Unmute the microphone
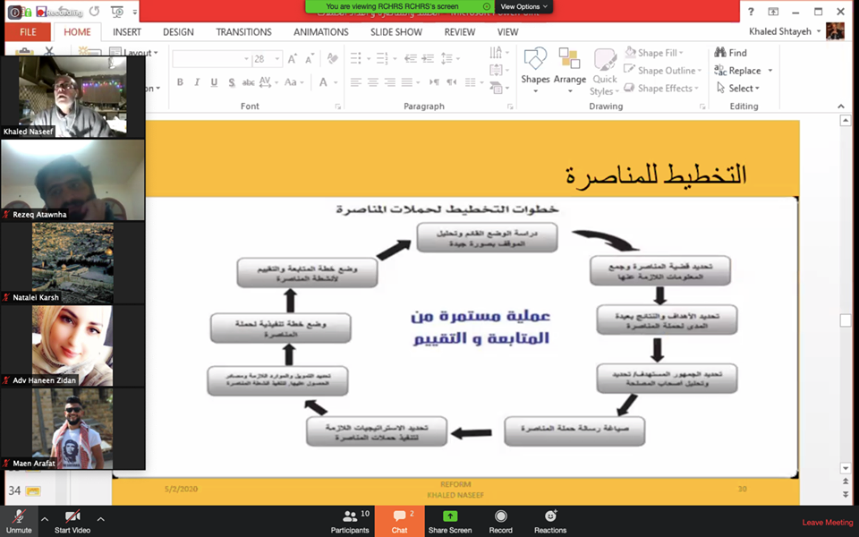The height and width of the screenshot is (537, 859). tap(19, 517)
